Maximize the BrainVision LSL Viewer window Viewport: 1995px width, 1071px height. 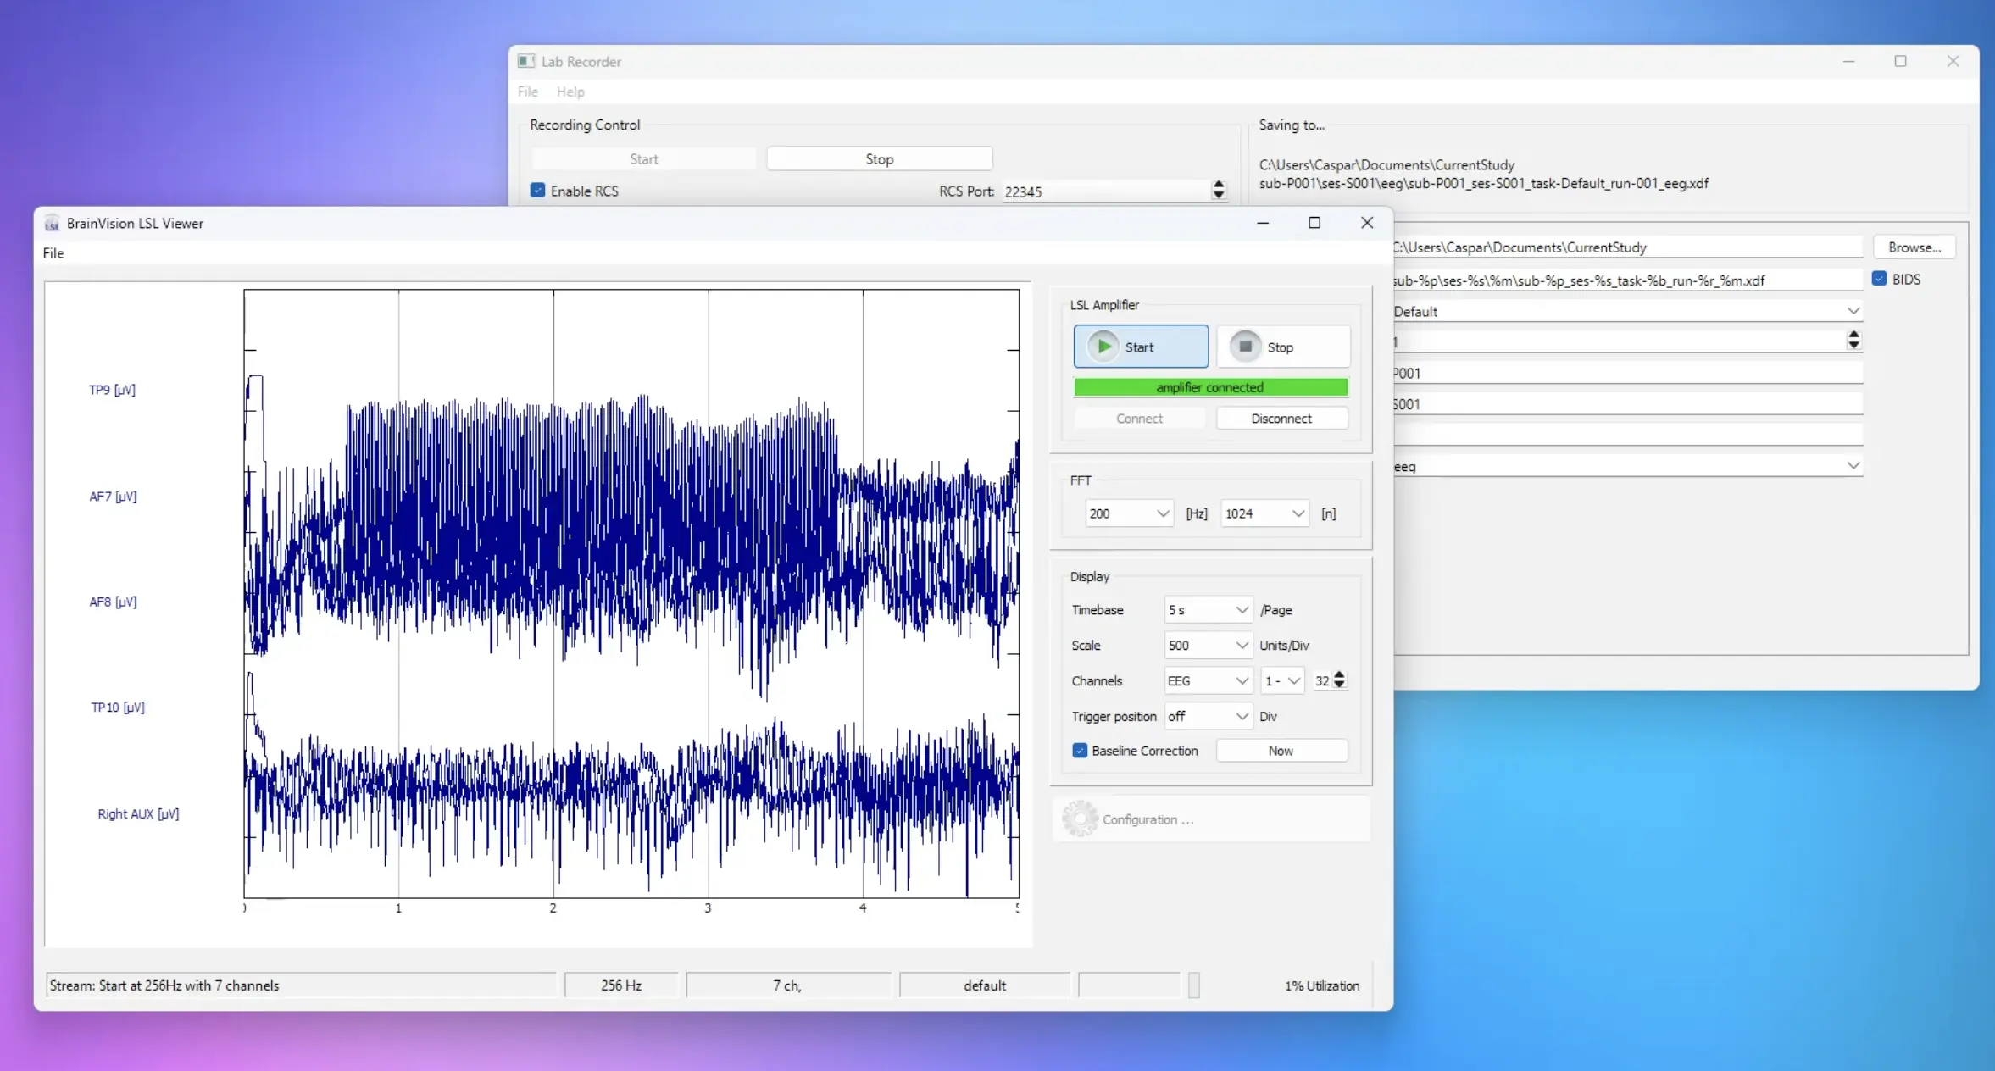pyautogui.click(x=1314, y=223)
